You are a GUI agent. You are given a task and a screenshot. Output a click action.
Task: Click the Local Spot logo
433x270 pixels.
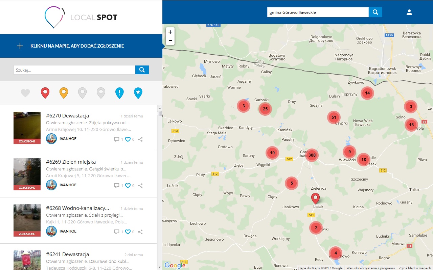[81, 17]
